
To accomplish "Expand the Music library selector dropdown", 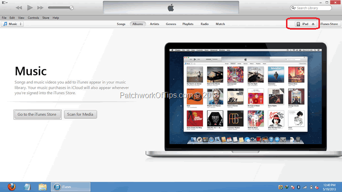I will [x=12, y=24].
